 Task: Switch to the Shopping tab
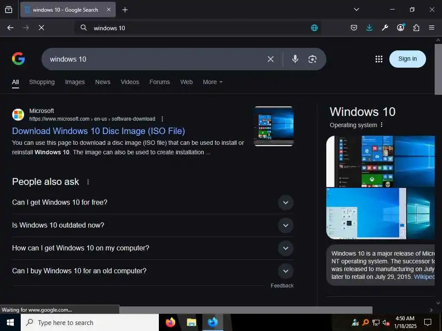click(x=42, y=82)
